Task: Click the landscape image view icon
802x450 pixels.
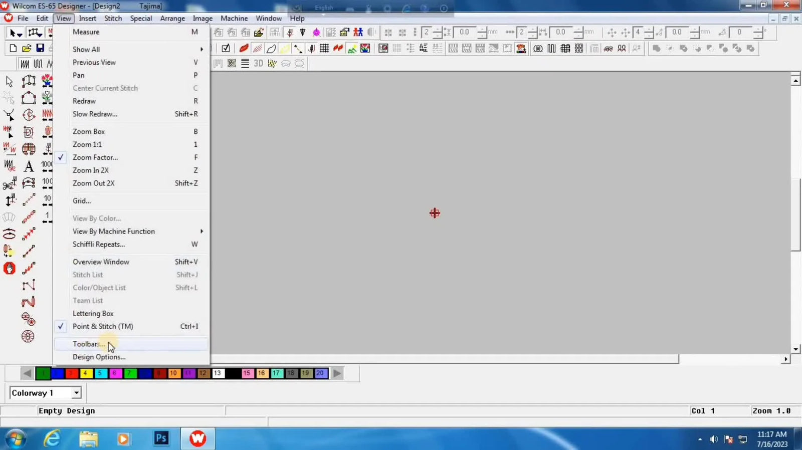Action: [x=352, y=48]
